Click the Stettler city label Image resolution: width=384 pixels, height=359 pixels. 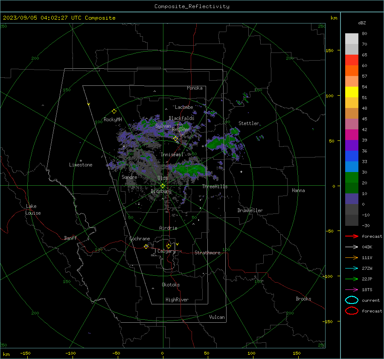249,123
